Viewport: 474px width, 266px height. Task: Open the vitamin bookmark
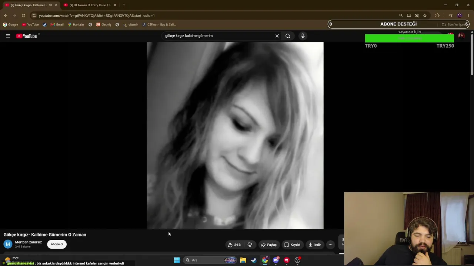tap(131, 25)
